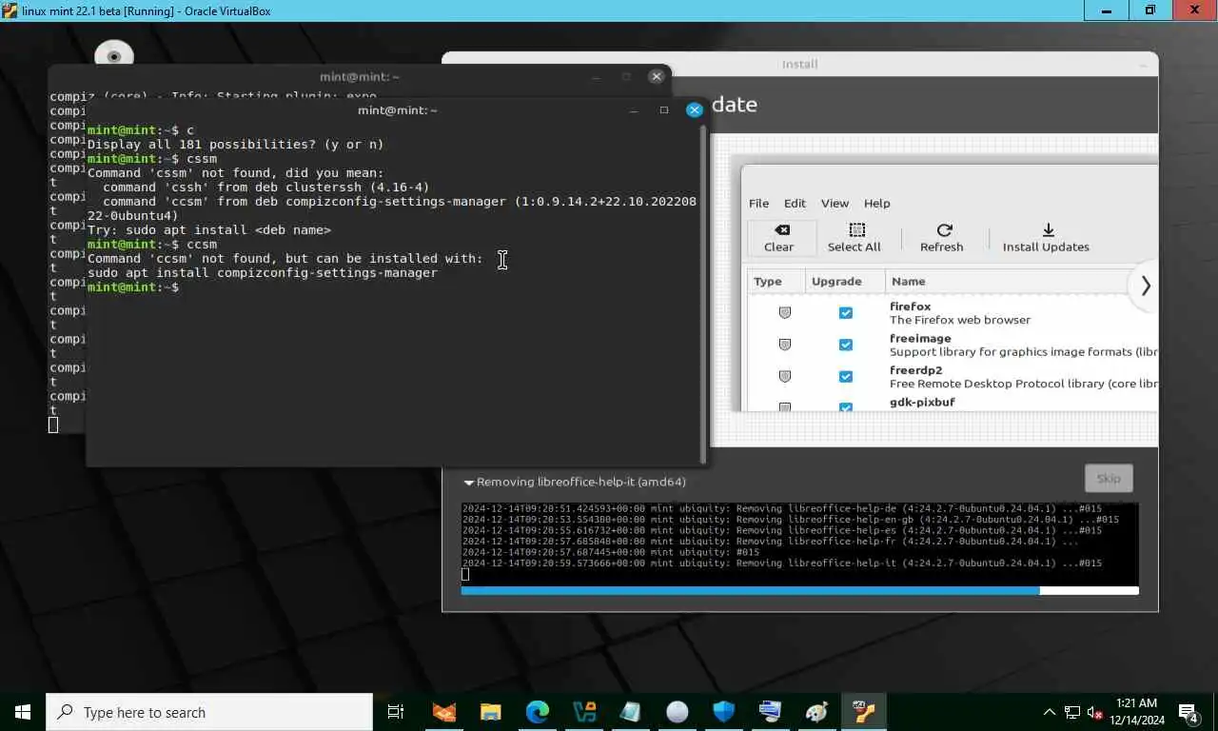
Task: Open the Edit menu in Update Manager
Action: click(795, 203)
